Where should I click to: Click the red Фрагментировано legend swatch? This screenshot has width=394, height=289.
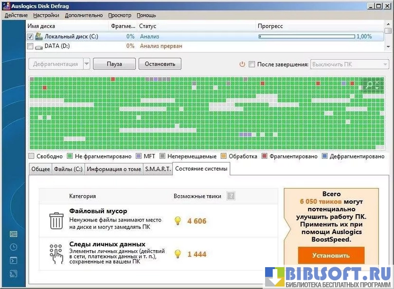point(265,156)
